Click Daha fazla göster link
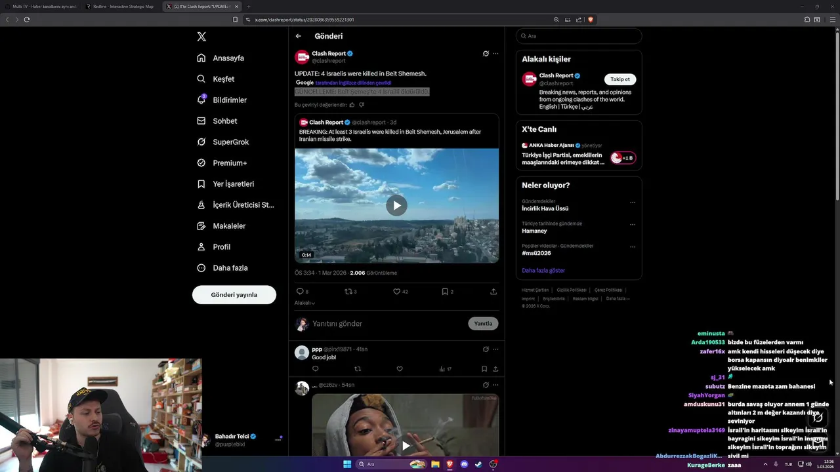 (543, 270)
